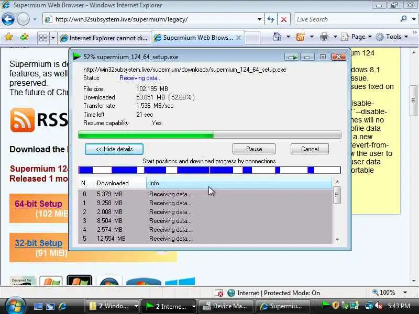Minimize the IDM download dialog

click(307, 57)
